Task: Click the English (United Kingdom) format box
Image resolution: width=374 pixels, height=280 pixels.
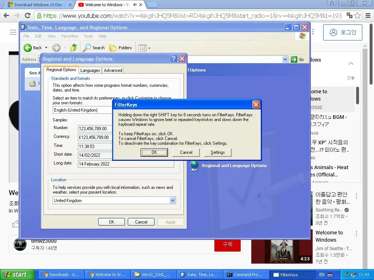Action: coord(82,110)
